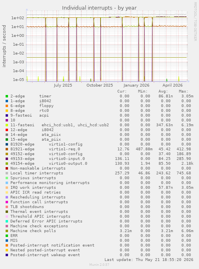Click the brown virtio1-req.0 legend swatch
The image size is (199, 269).
click(x=7, y=149)
